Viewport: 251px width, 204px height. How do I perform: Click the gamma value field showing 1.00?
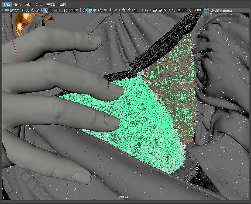(x=197, y=10)
